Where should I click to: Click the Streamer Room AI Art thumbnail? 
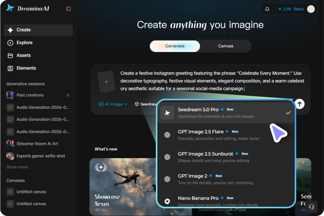[10, 143]
